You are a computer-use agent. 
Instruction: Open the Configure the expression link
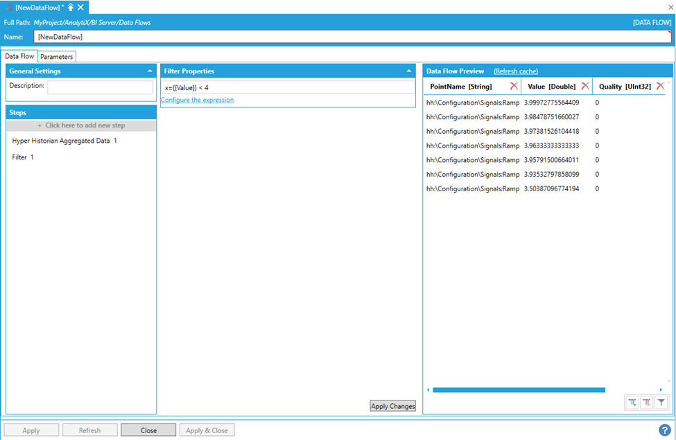[x=197, y=100]
